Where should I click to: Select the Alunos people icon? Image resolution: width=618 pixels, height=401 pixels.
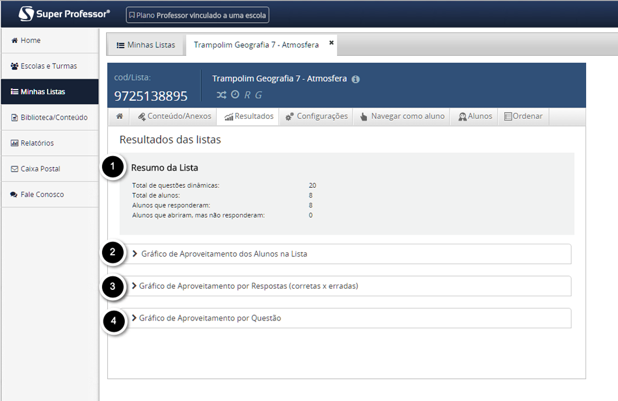(x=462, y=116)
